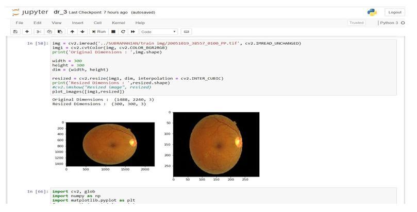Restart the kernel icon
This screenshot has height=212, width=417.
(x=123, y=31)
